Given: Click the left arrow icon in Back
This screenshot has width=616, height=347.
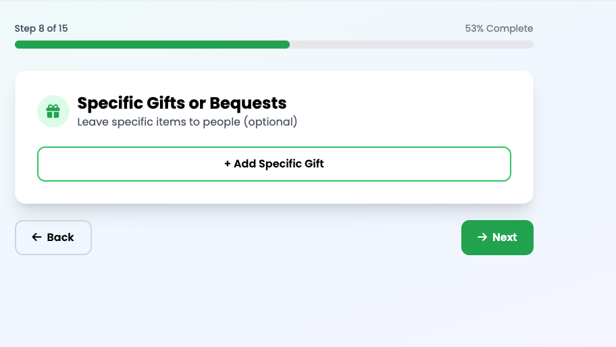Looking at the screenshot, I should 36,238.
